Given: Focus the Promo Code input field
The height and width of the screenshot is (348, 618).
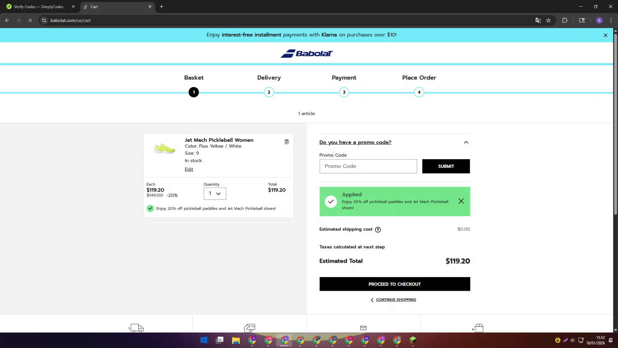Looking at the screenshot, I should coord(368,166).
